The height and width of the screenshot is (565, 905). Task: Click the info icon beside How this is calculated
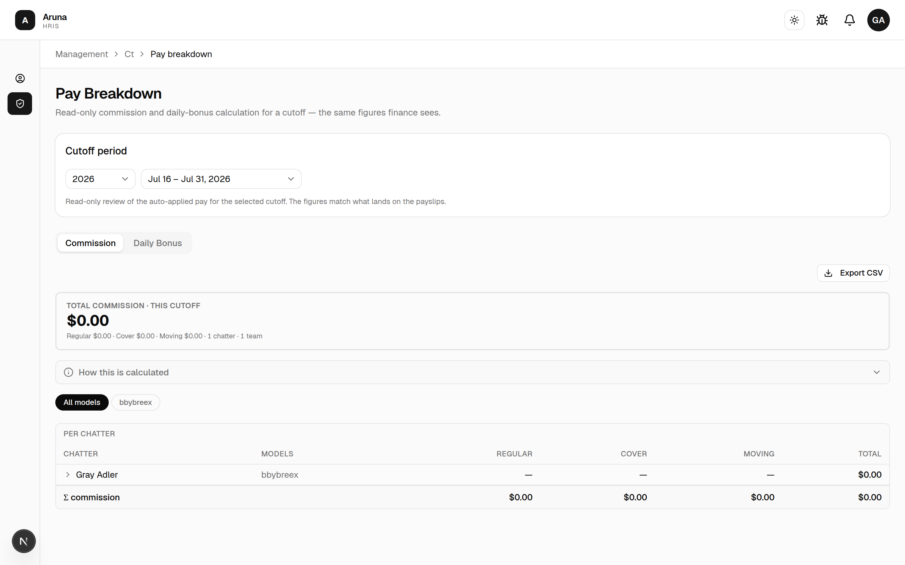69,372
